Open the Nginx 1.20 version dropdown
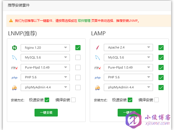 (45, 48)
